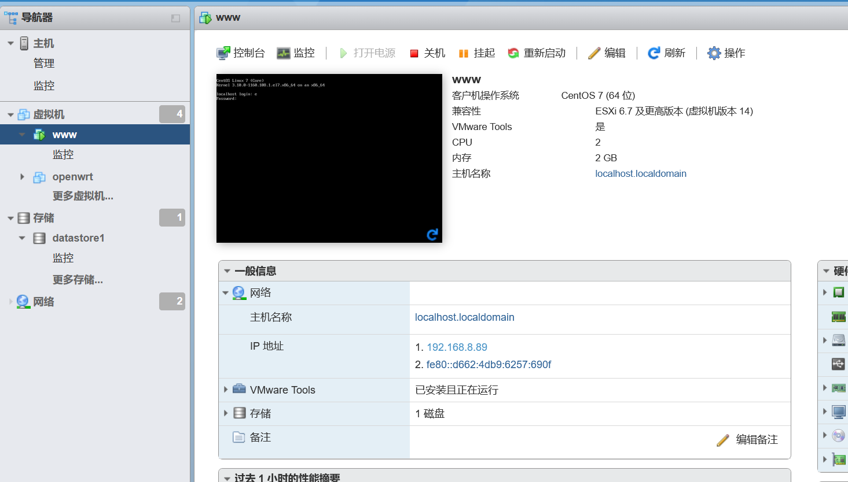Click the 导航器 navigator tree icon
The image size is (848, 482).
point(10,17)
